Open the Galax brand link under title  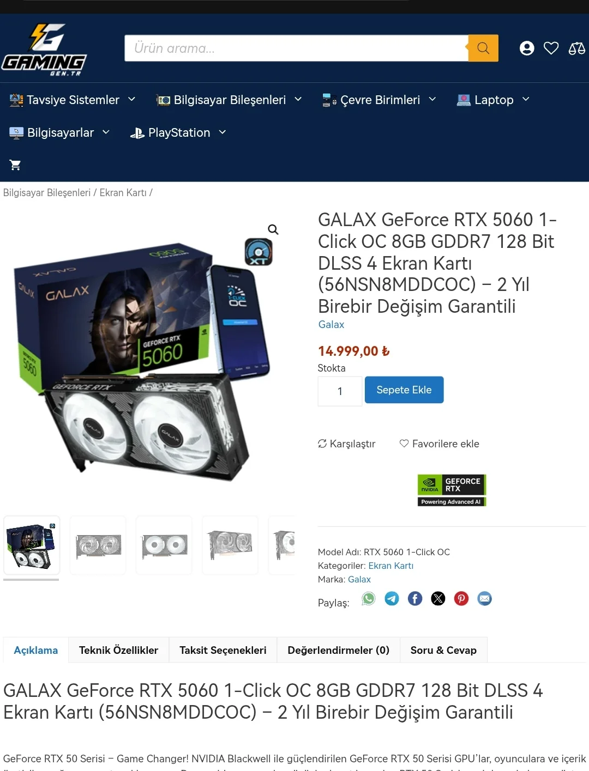(331, 325)
